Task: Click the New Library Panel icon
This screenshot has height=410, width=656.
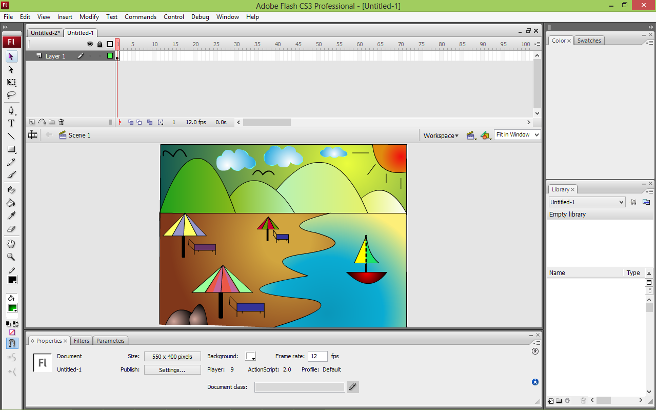Action: pyautogui.click(x=646, y=202)
